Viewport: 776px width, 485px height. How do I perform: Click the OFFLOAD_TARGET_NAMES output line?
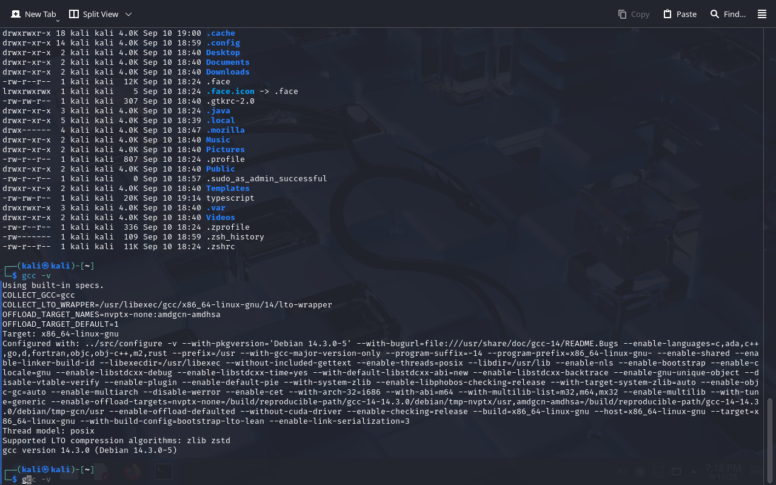tap(112, 315)
